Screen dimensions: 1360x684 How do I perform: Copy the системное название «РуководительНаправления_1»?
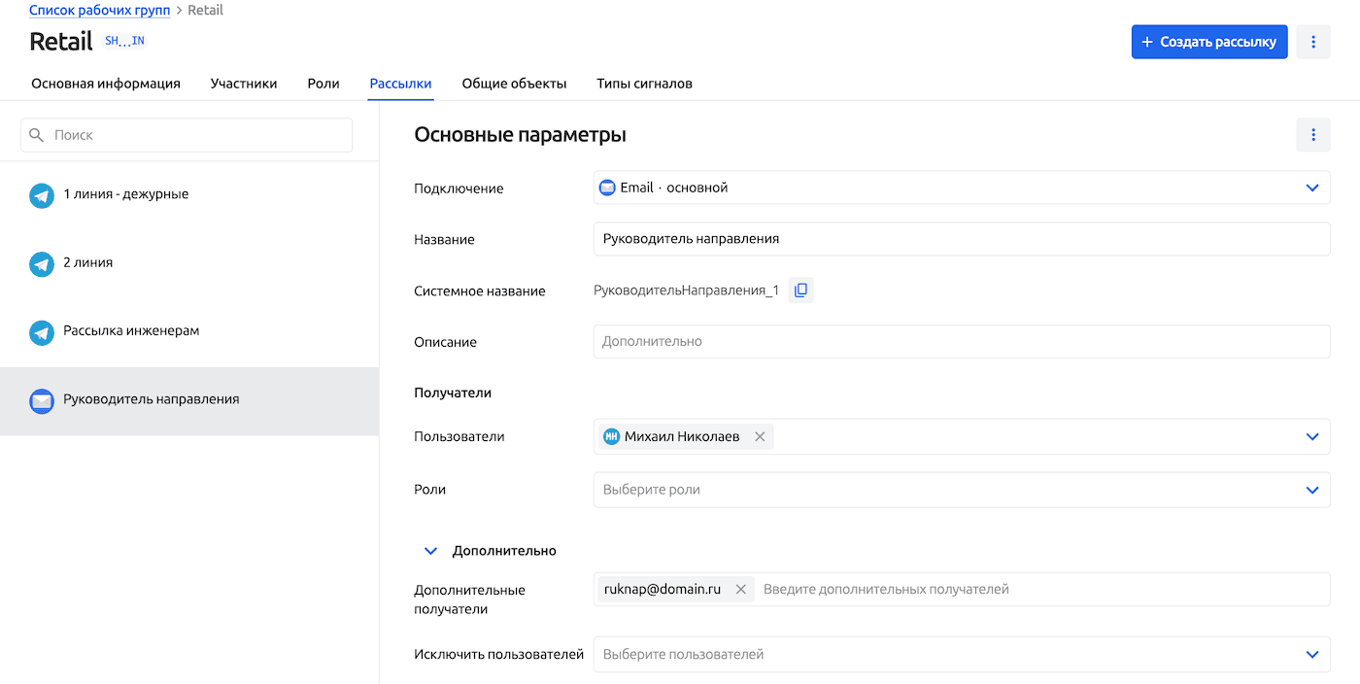coord(800,289)
